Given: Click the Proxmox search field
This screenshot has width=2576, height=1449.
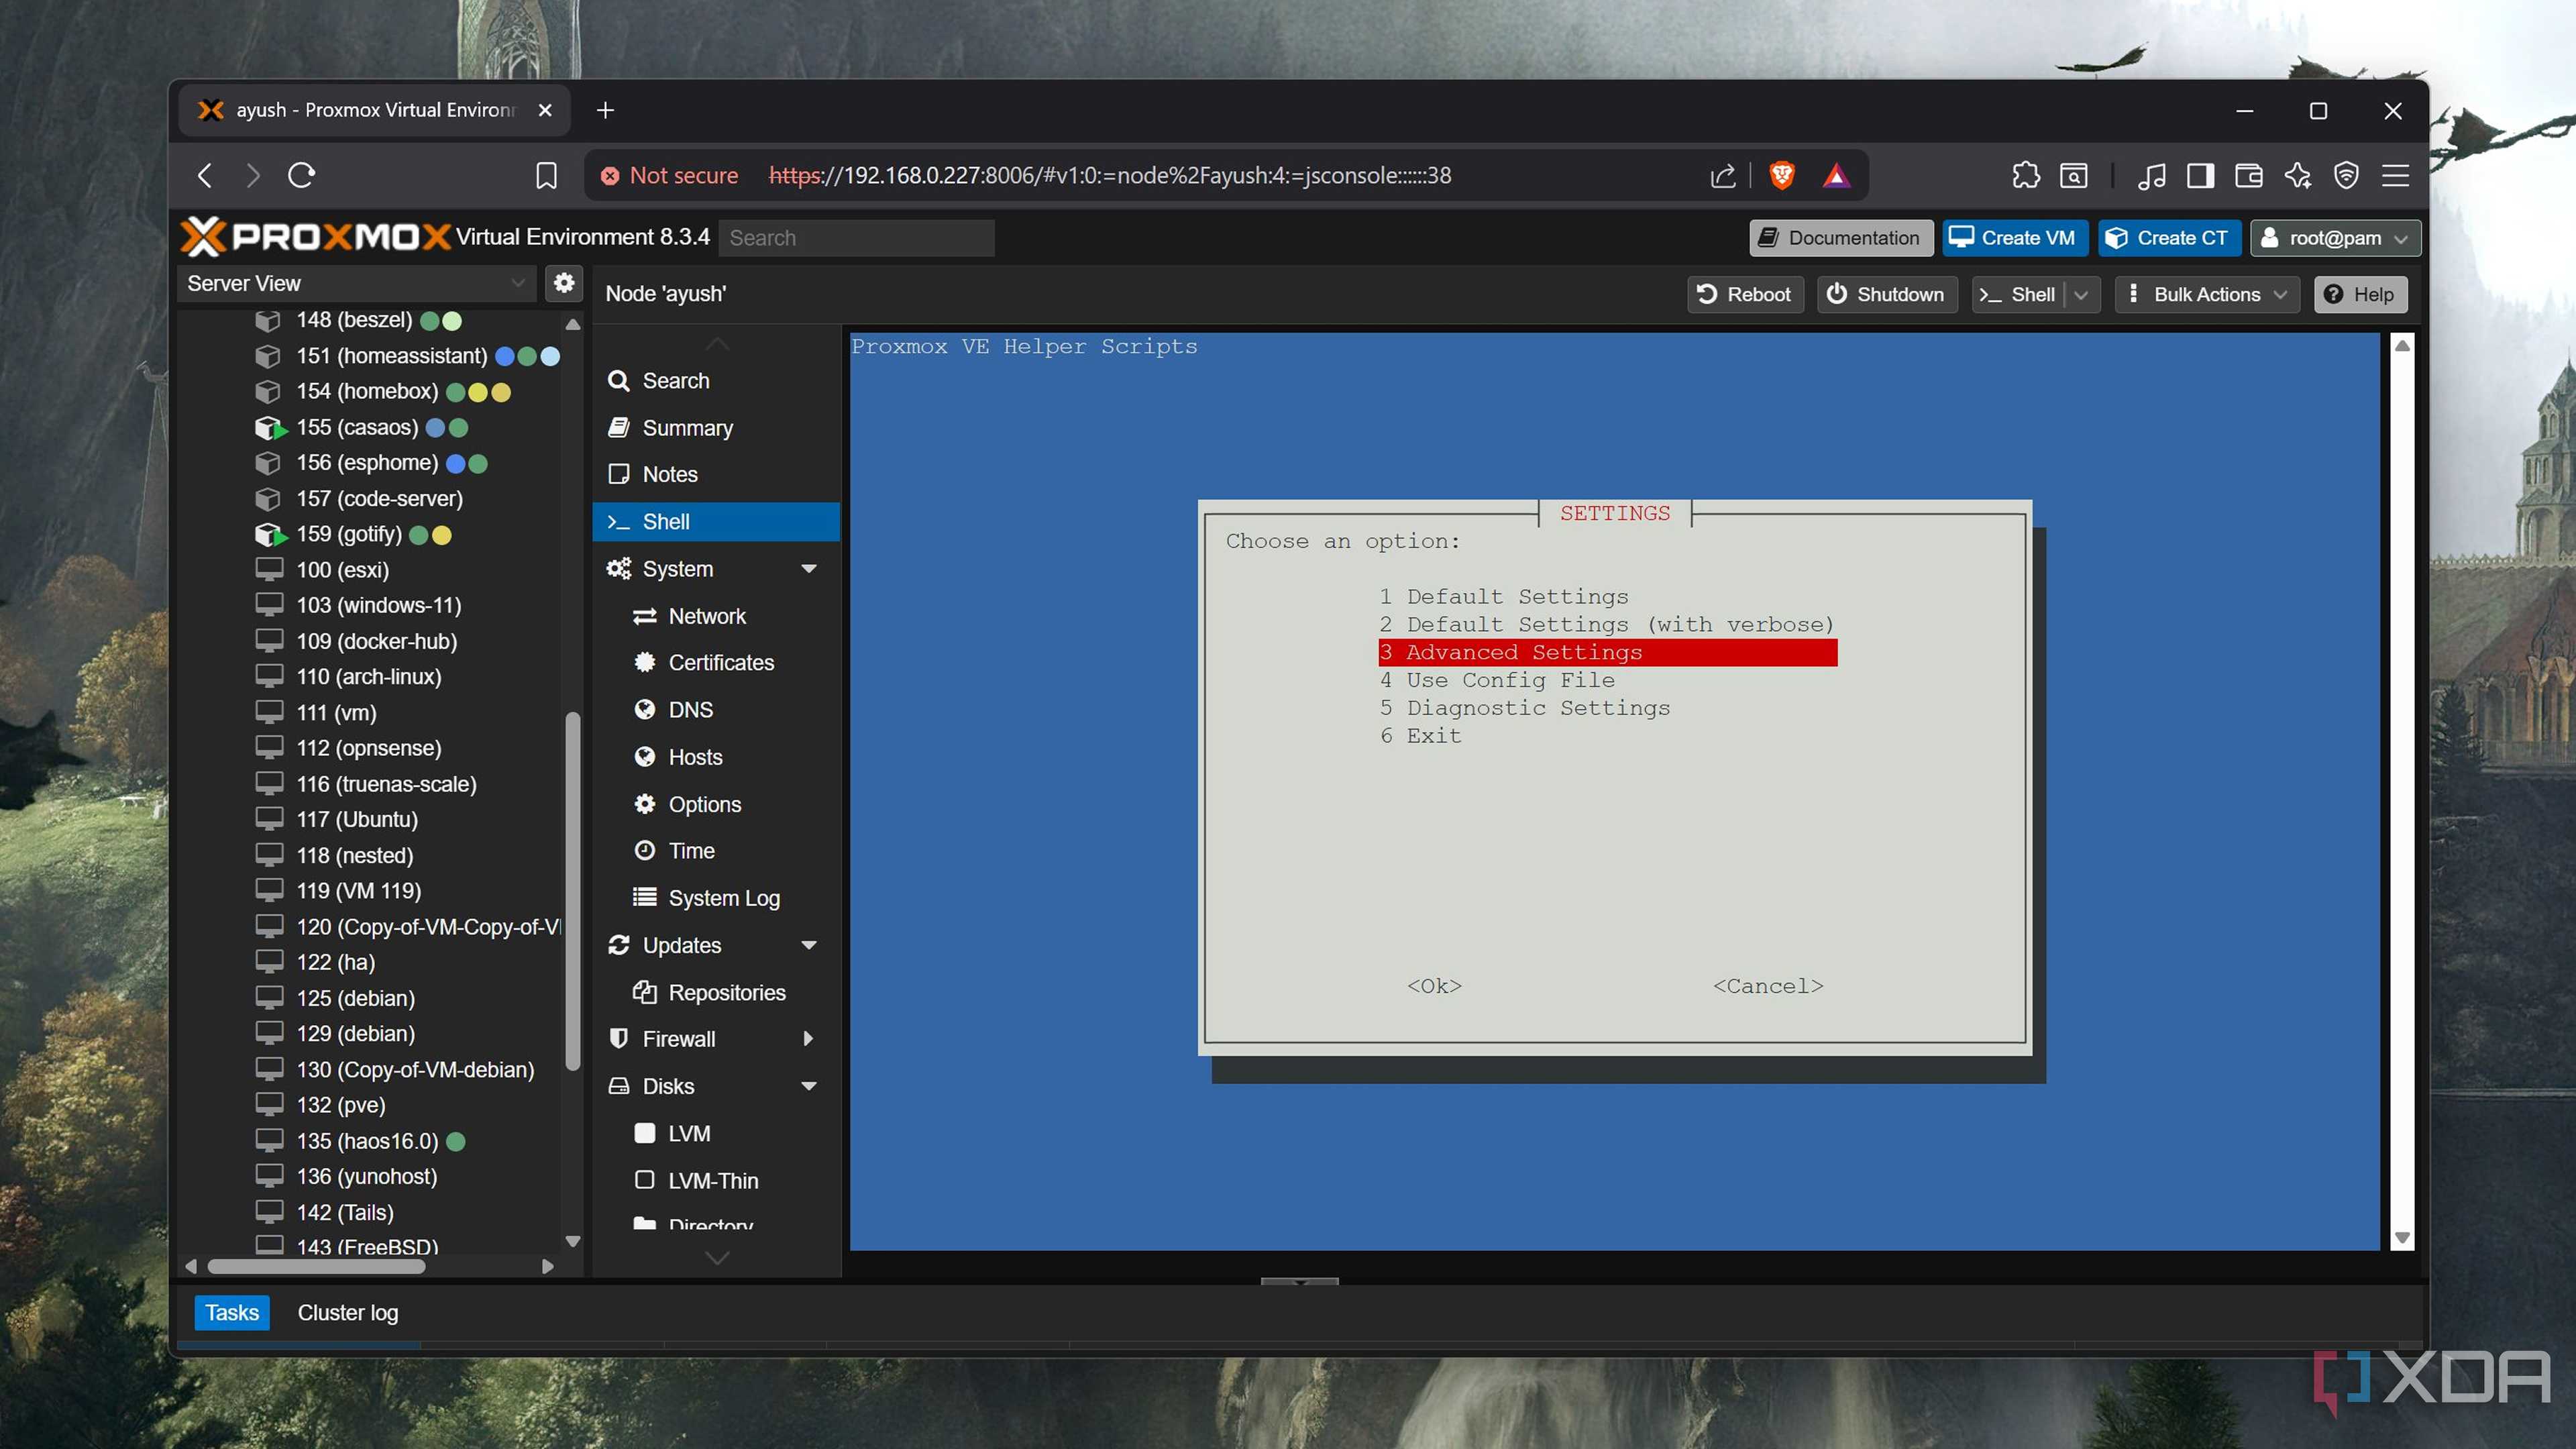Looking at the screenshot, I should (856, 238).
